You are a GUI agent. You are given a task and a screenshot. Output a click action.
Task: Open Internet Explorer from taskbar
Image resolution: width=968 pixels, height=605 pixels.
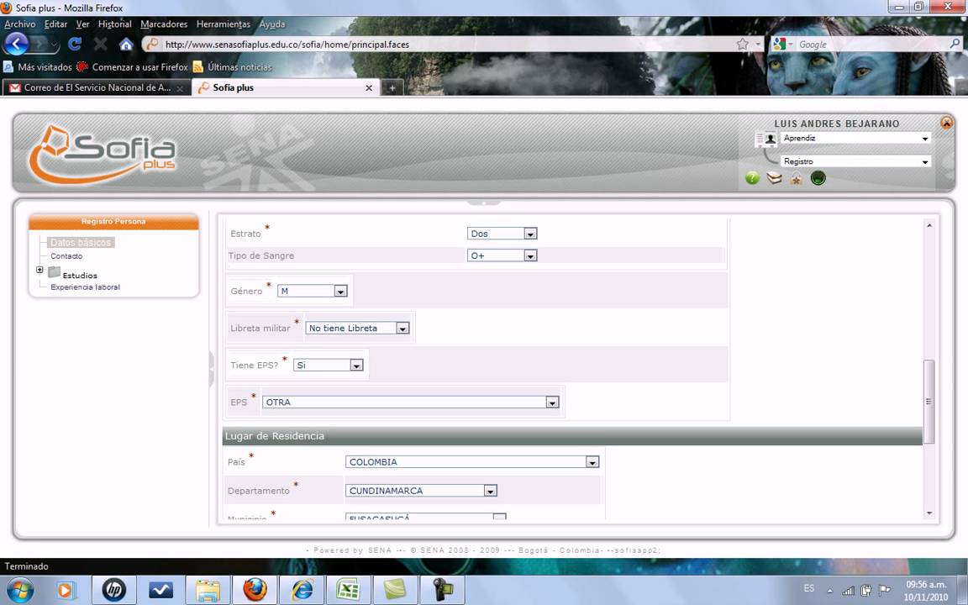(x=302, y=590)
